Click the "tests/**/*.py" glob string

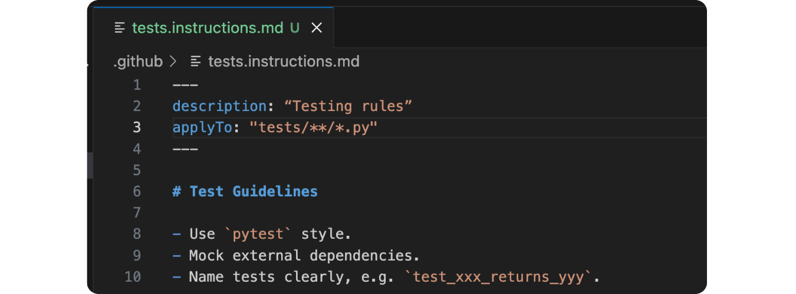pyautogui.click(x=313, y=128)
